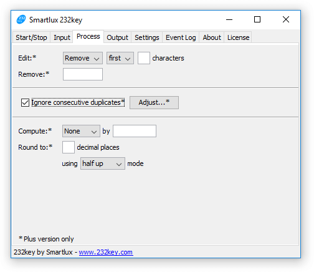Open the About tab
The image size is (314, 272).
(x=212, y=37)
